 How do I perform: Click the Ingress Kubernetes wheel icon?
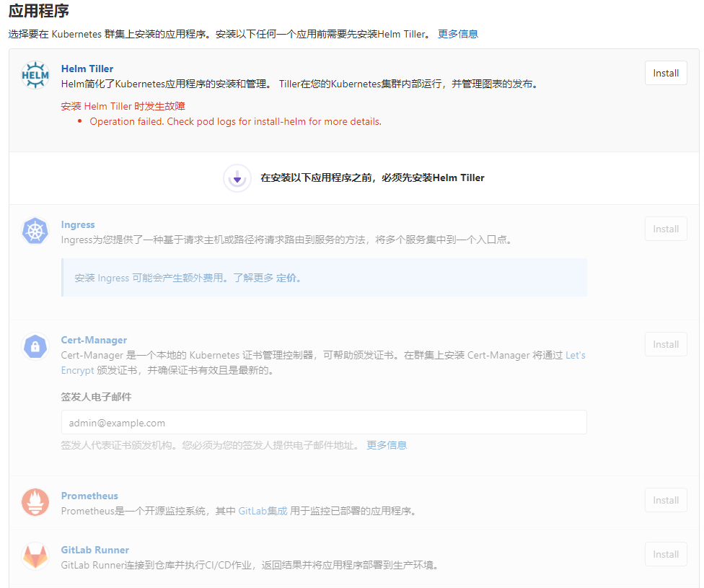(x=35, y=231)
